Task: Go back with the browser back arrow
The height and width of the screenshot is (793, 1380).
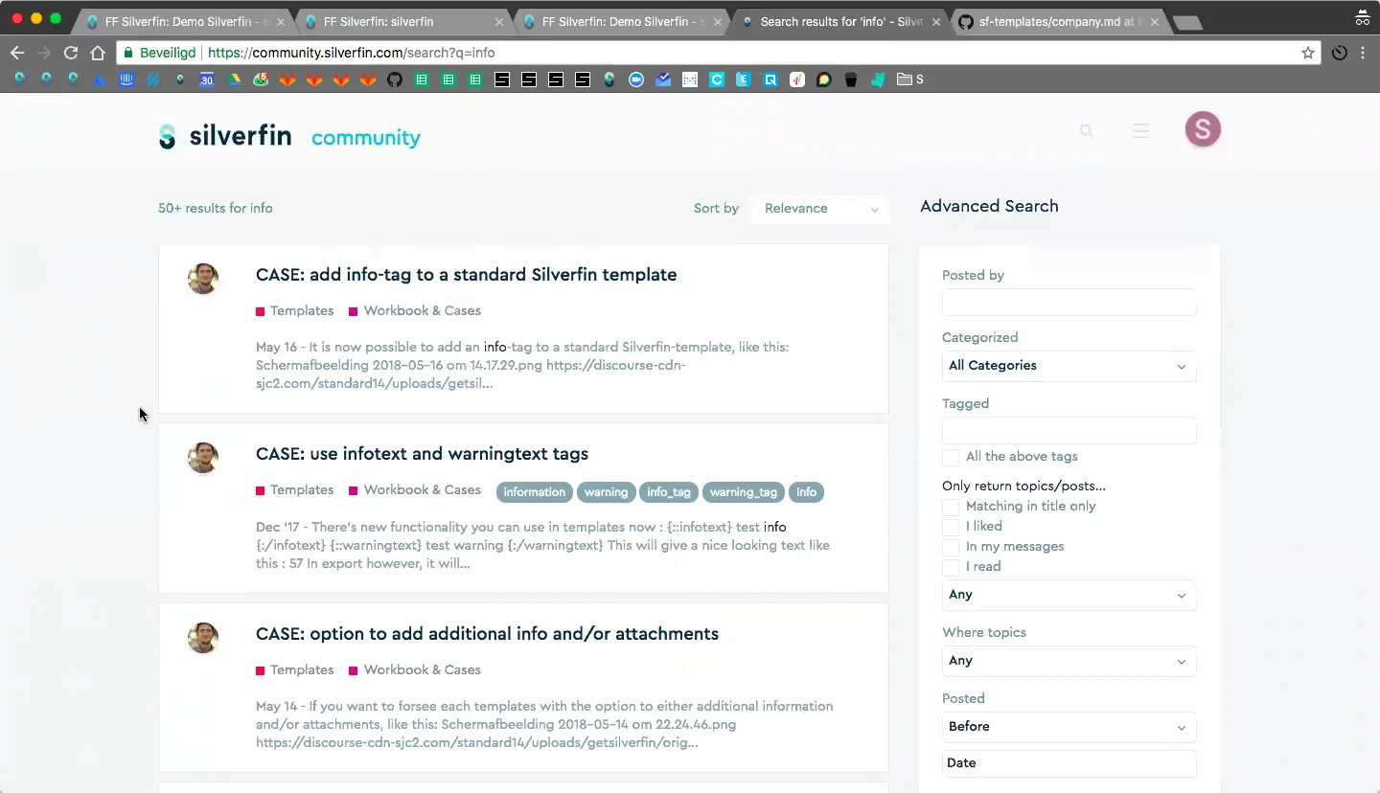Action: [x=17, y=53]
